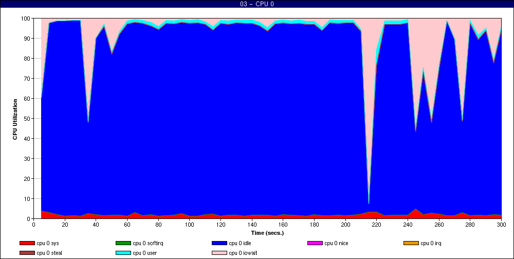The width and height of the screenshot is (514, 259).
Task: Click the x-axis tick label 280
Action: 470,225
